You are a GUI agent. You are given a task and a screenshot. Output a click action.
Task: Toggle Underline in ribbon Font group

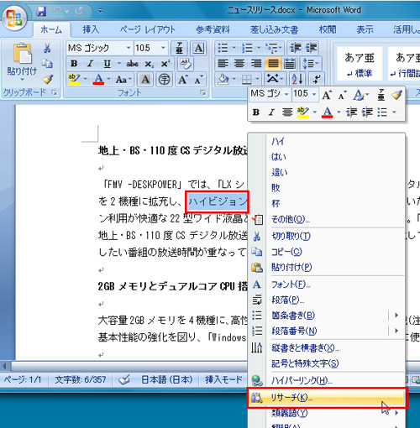coord(107,64)
